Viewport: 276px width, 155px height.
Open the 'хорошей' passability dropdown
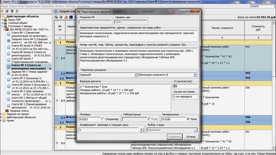[x=136, y=75]
